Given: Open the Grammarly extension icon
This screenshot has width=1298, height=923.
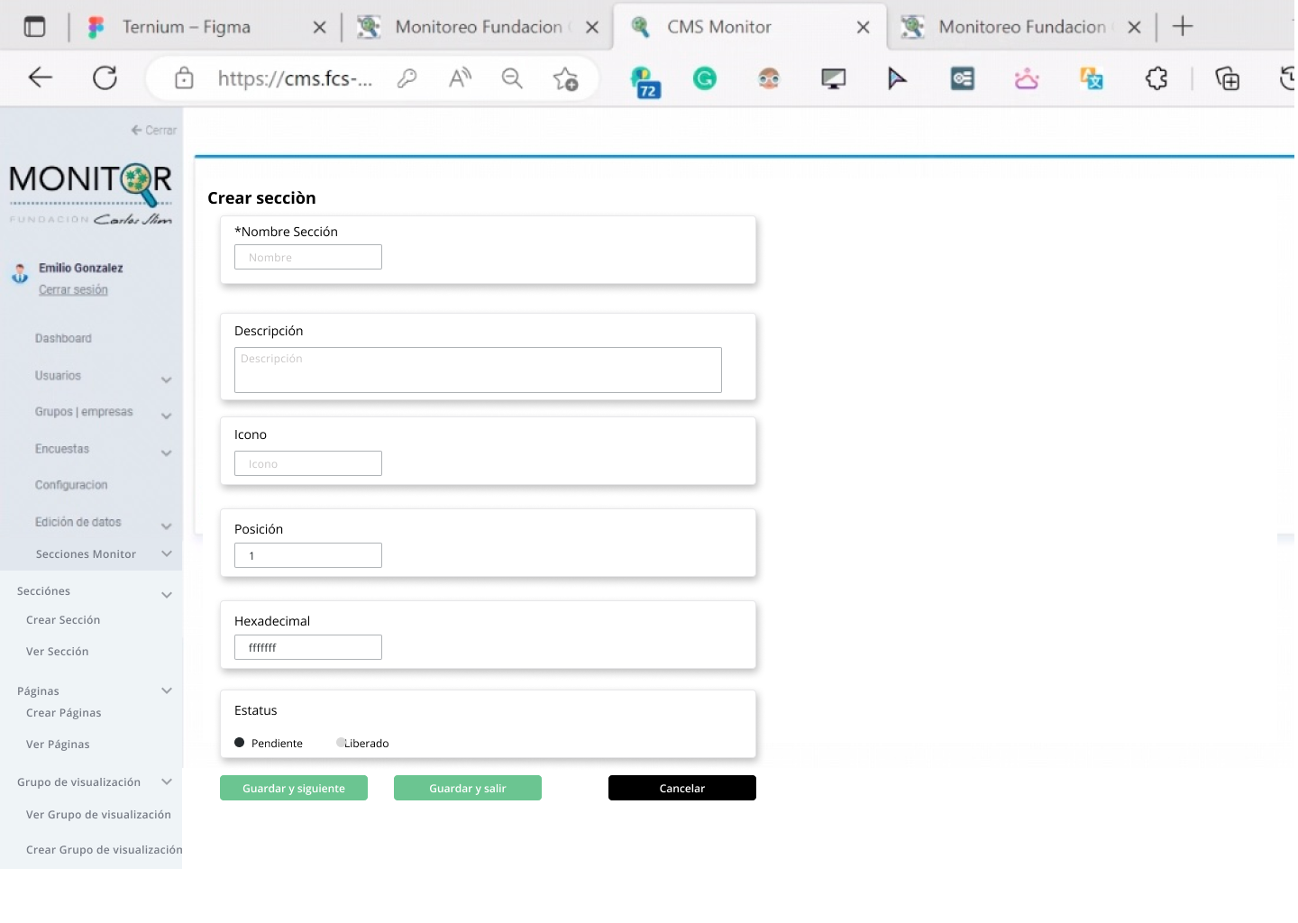Looking at the screenshot, I should 704,79.
